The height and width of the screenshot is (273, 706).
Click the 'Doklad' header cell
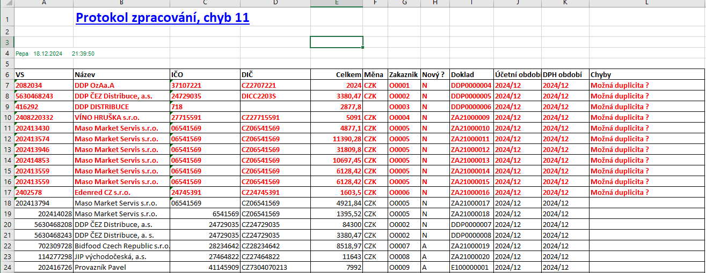point(471,74)
